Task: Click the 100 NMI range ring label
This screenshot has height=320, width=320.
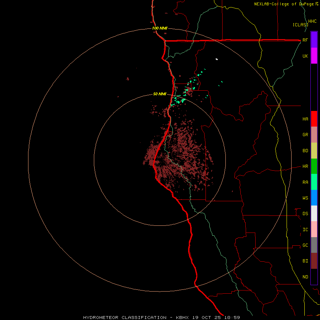Action: pyautogui.click(x=160, y=28)
